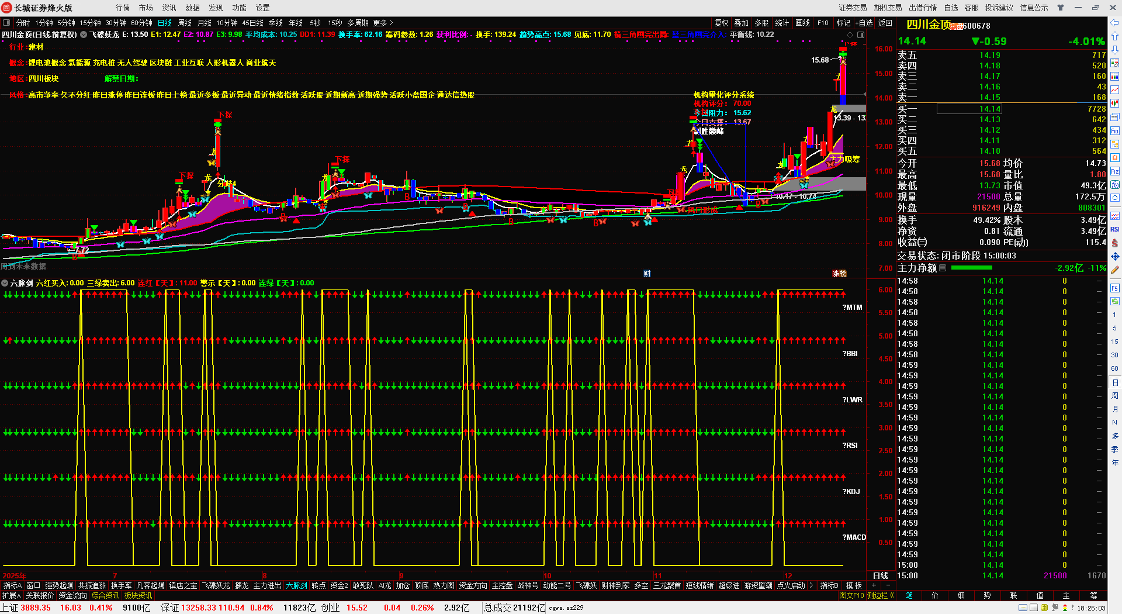This screenshot has width=1122, height=614.
Task: Select the 飞碟妖龙 indicator tab
Action: [x=216, y=585]
